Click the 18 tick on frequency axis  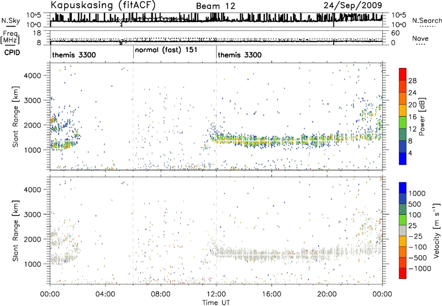click(37, 33)
